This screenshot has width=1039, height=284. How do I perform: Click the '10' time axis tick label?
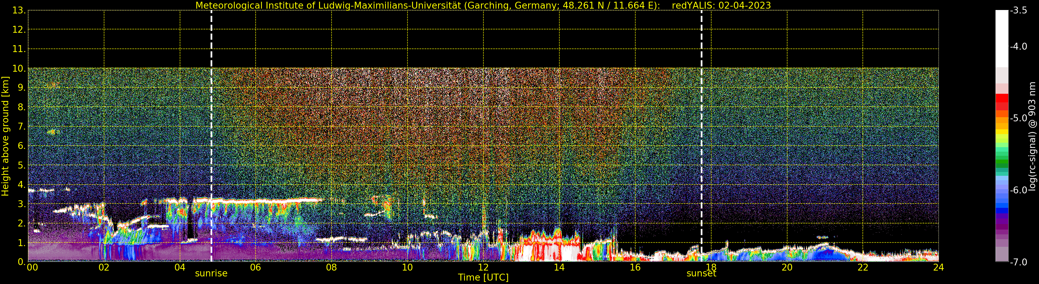(407, 267)
